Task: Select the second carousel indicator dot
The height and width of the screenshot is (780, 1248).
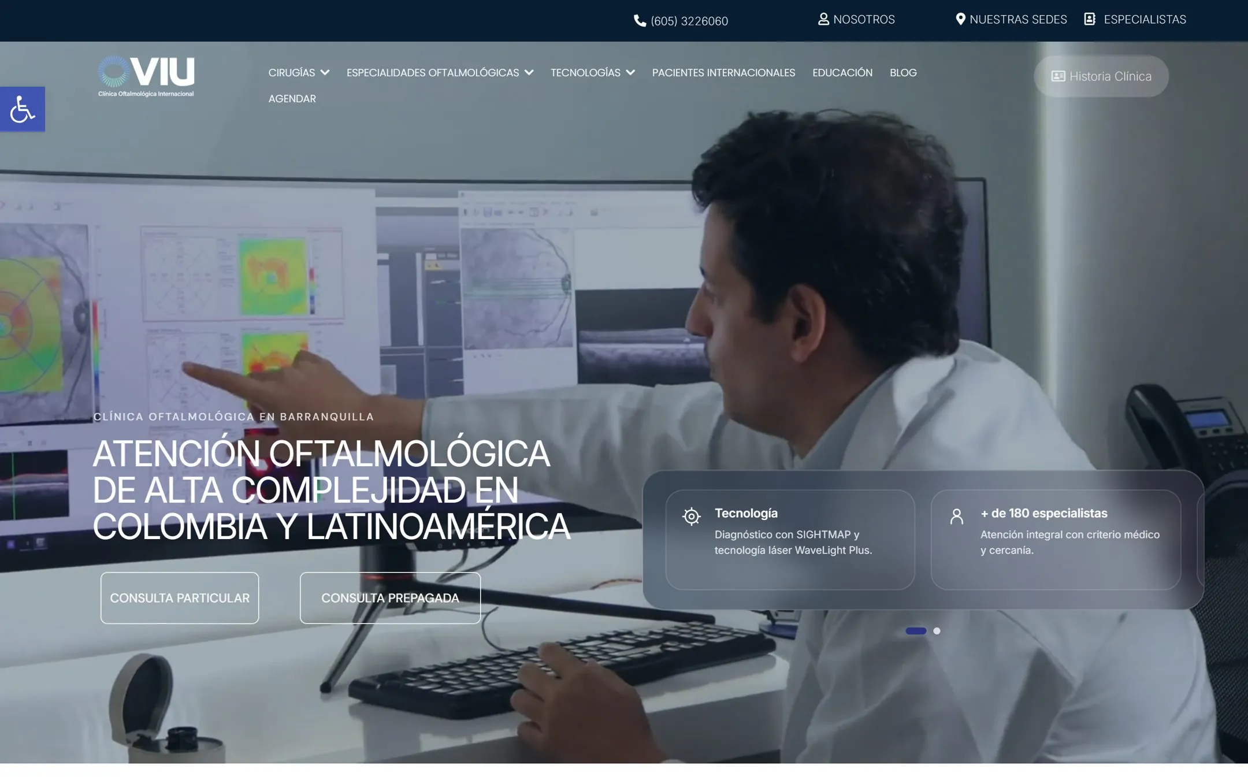Action: coord(937,631)
